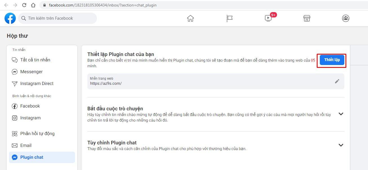Click the browser address bar URL

[103, 5]
